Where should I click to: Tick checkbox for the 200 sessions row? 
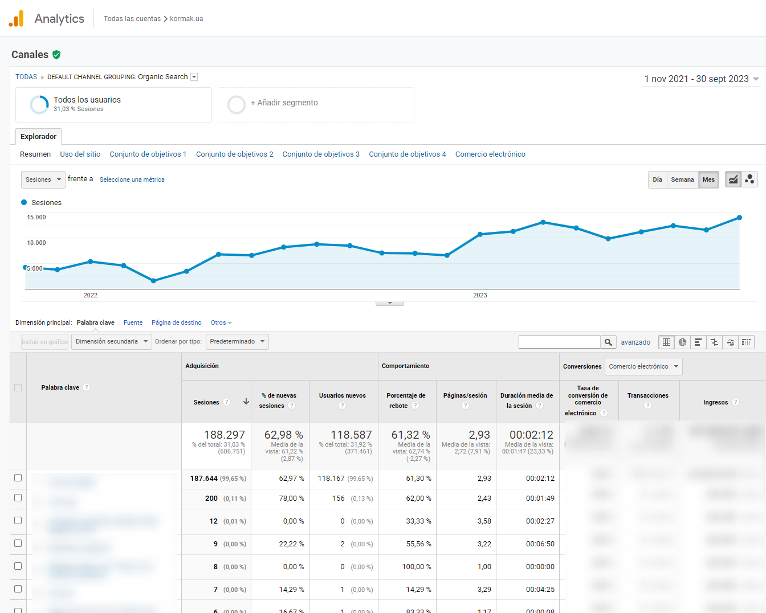pos(18,498)
